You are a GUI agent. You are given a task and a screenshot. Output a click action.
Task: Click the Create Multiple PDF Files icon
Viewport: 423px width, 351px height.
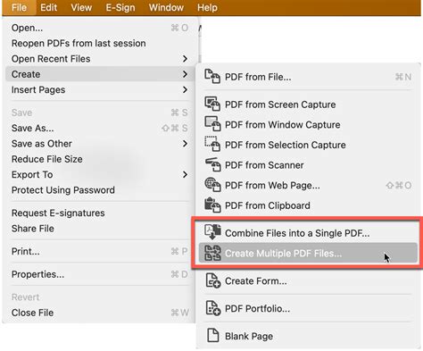[x=212, y=253]
